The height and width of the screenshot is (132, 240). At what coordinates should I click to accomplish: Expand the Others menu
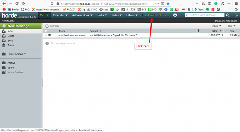tap(132, 15)
